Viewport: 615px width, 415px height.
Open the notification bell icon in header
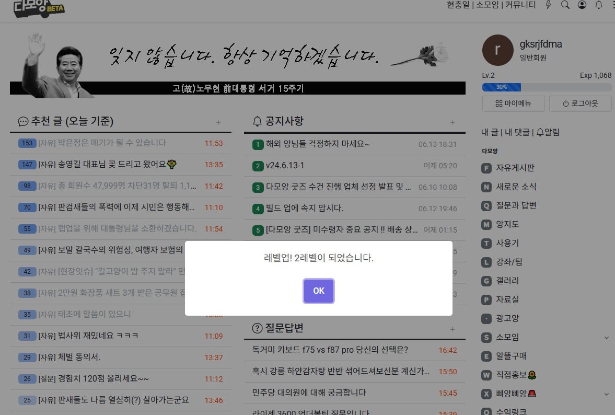click(598, 5)
